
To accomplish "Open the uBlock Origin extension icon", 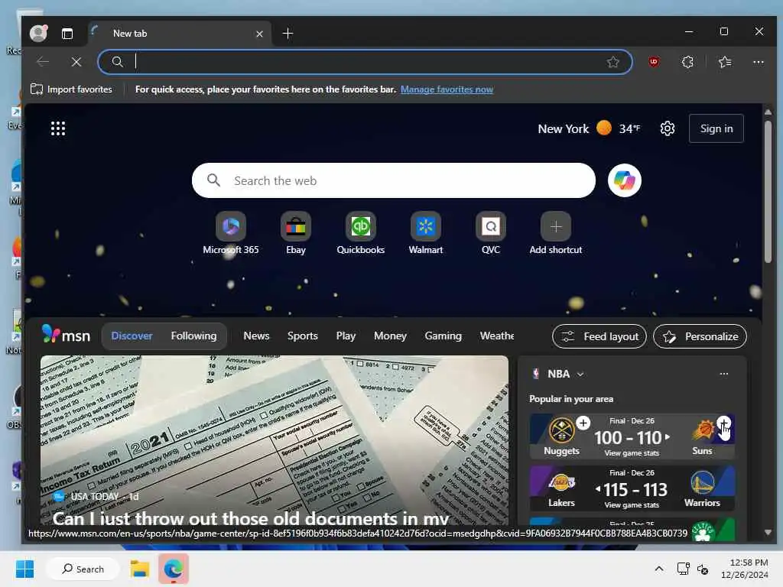I will pyautogui.click(x=654, y=62).
